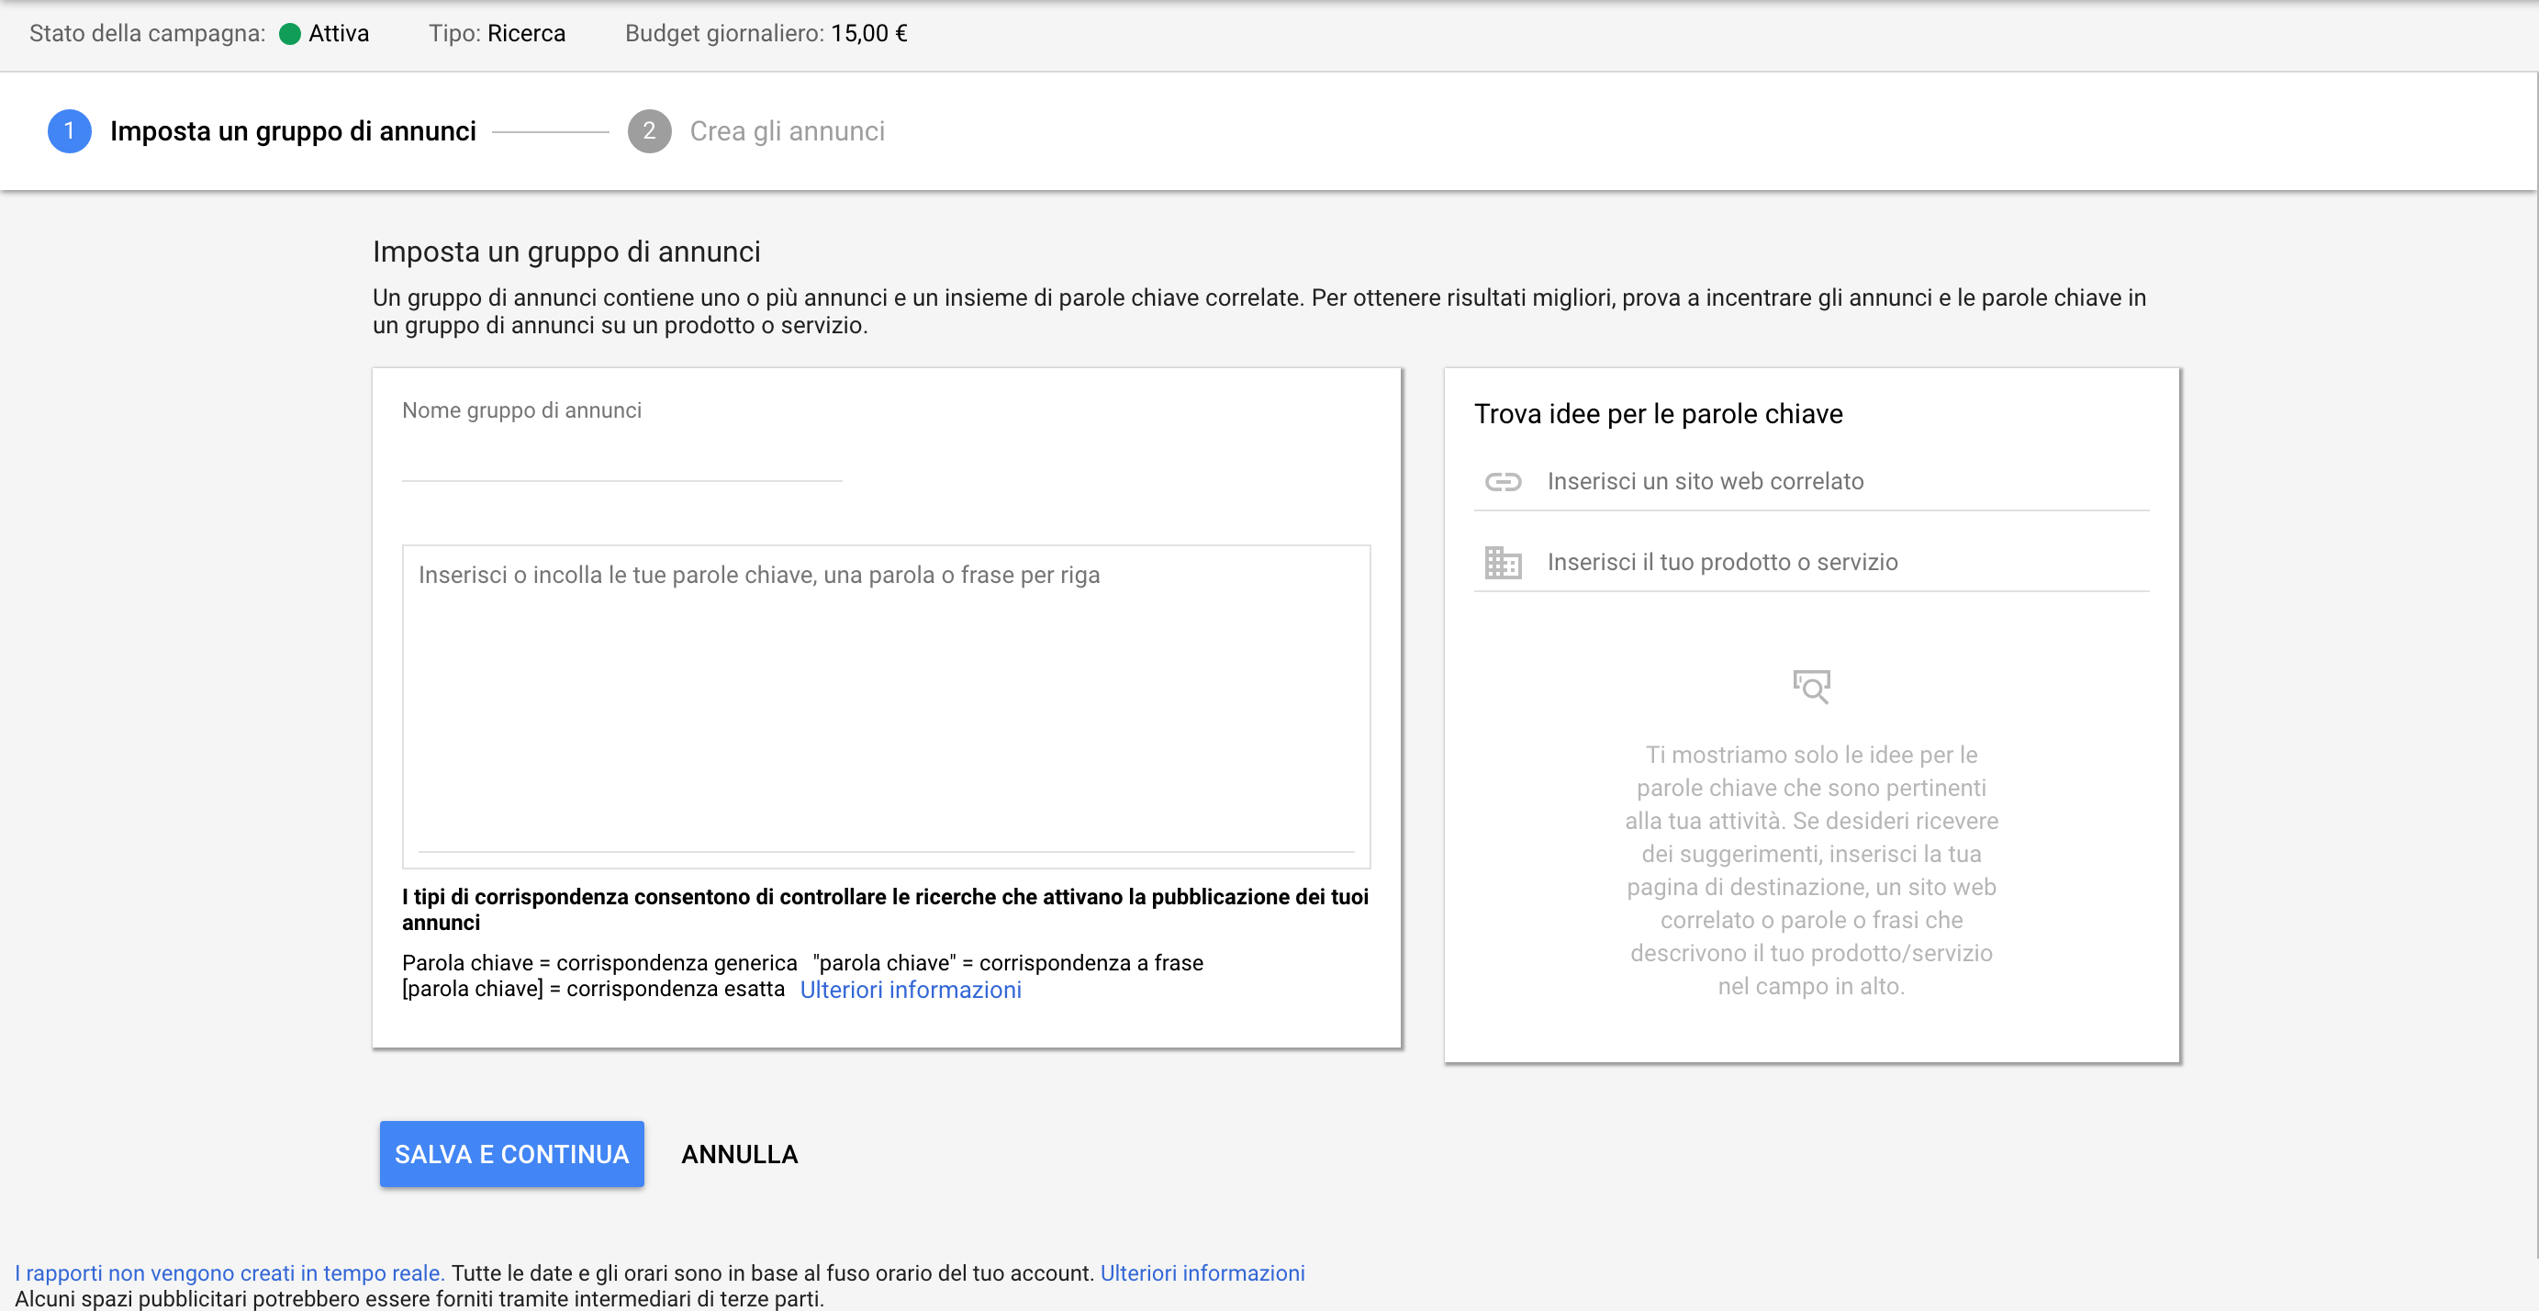
Task: Click the 'SALVA E CONTINUA' button
Action: tap(511, 1154)
